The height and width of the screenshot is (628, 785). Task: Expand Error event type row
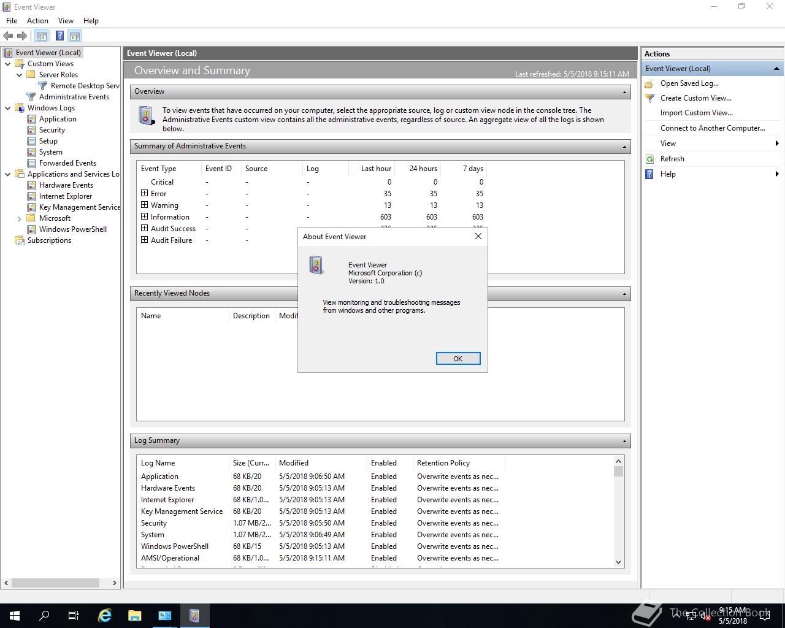(145, 193)
